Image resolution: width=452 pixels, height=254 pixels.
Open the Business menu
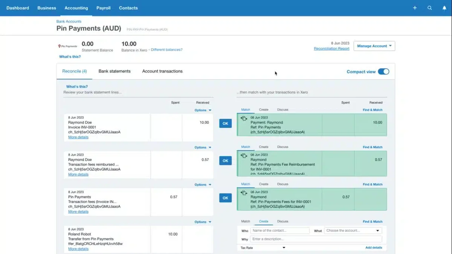(47, 8)
